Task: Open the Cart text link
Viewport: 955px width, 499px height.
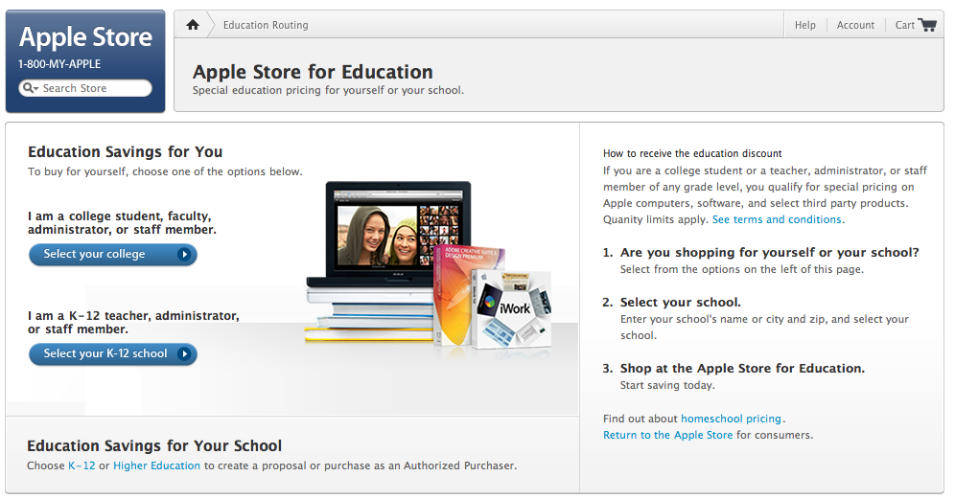Action: 904,25
